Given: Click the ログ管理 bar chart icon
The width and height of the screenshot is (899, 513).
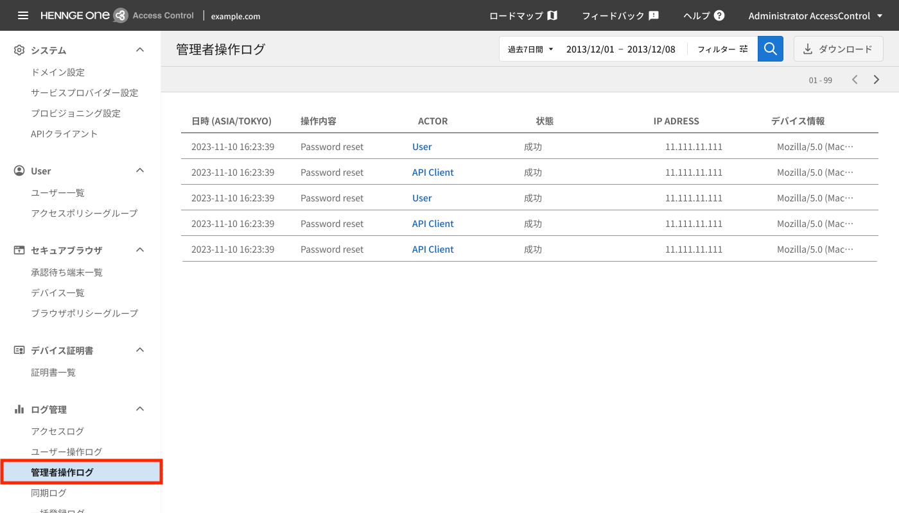Looking at the screenshot, I should tap(19, 409).
